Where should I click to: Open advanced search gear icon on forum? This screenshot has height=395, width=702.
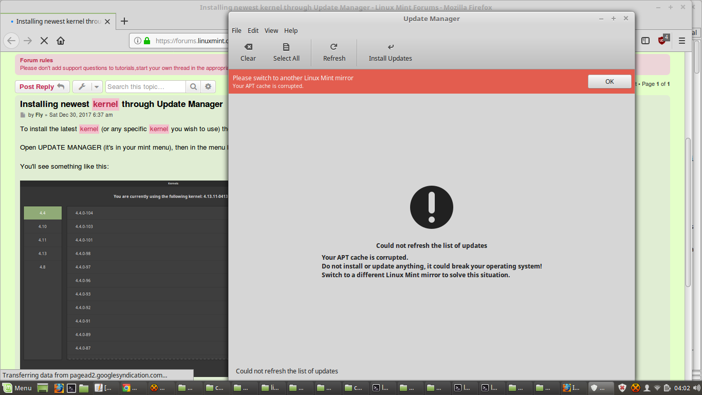coord(208,87)
